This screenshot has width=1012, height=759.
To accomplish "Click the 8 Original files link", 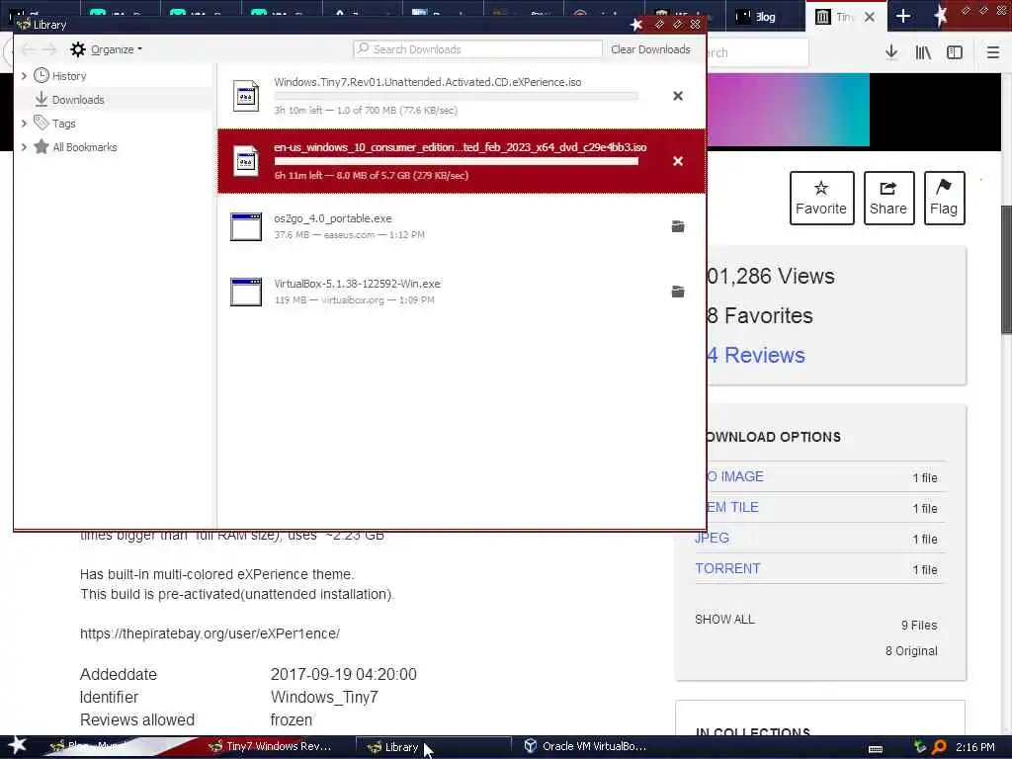I will click(x=911, y=650).
